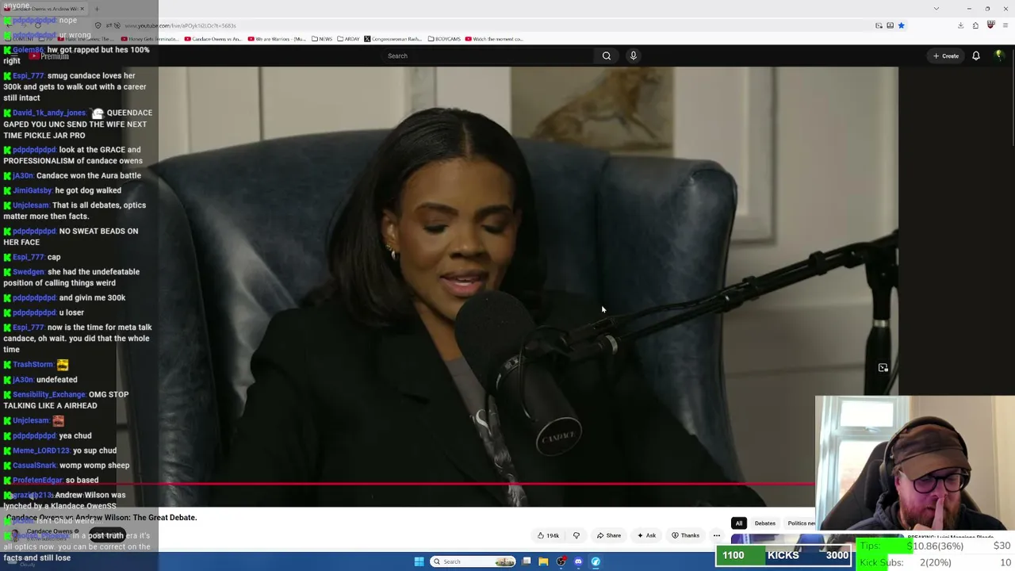Click the browser address bar URL
The width and height of the screenshot is (1015, 571).
pyautogui.click(x=180, y=25)
